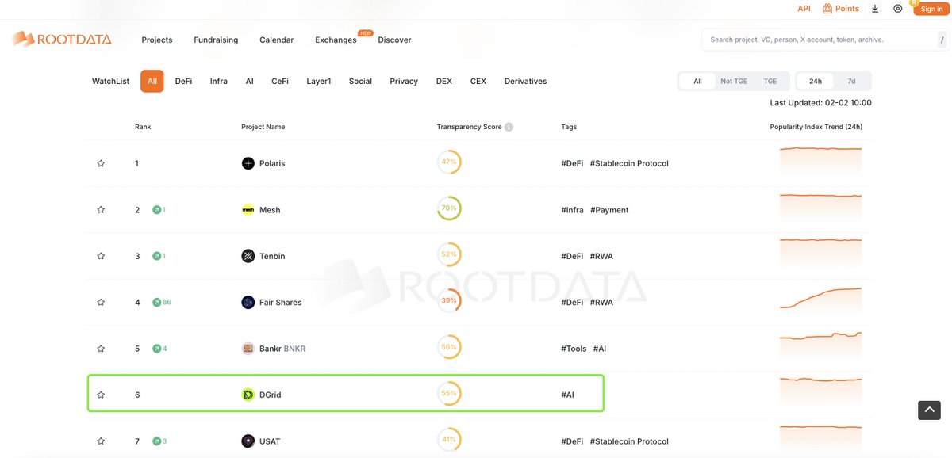952x458 pixels.
Task: Click the Mesh project logo
Action: click(x=248, y=210)
